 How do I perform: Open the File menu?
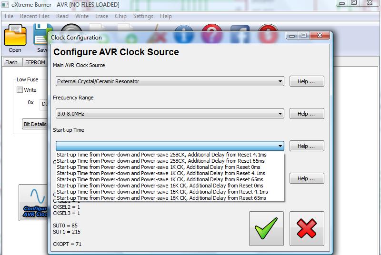tap(9, 16)
